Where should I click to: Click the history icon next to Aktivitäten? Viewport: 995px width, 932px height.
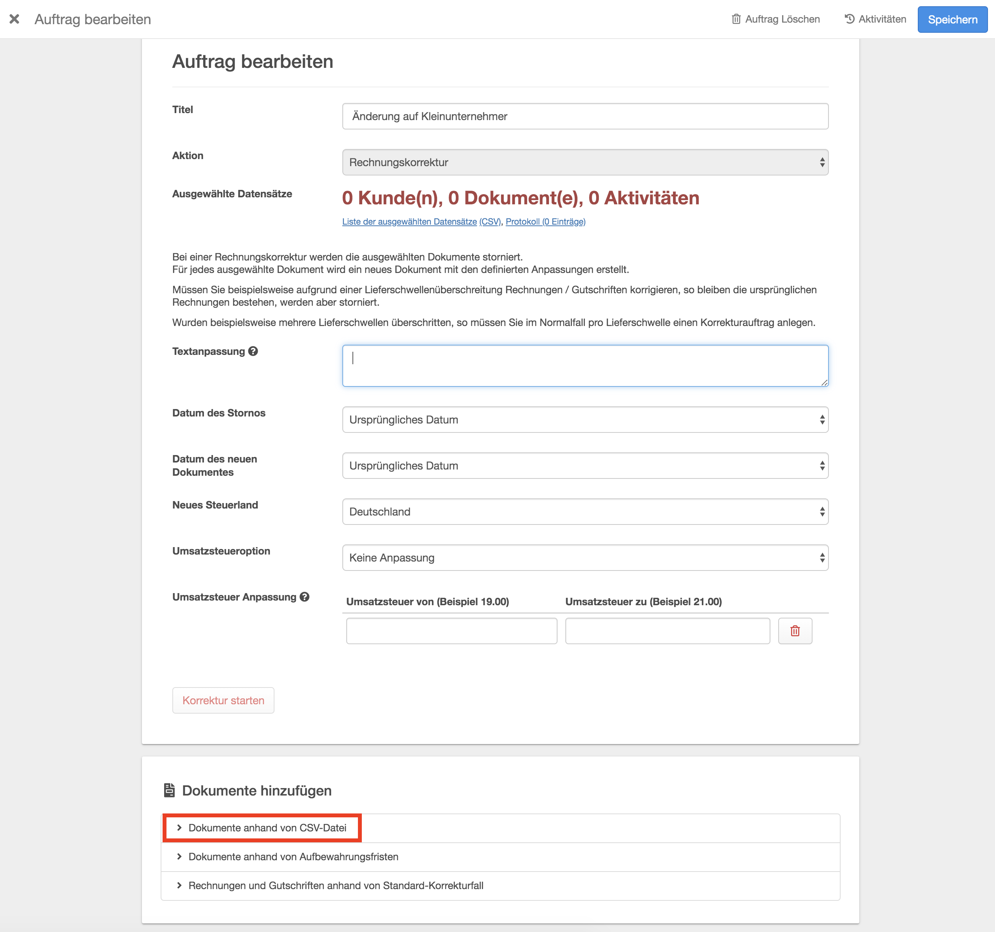pyautogui.click(x=849, y=19)
